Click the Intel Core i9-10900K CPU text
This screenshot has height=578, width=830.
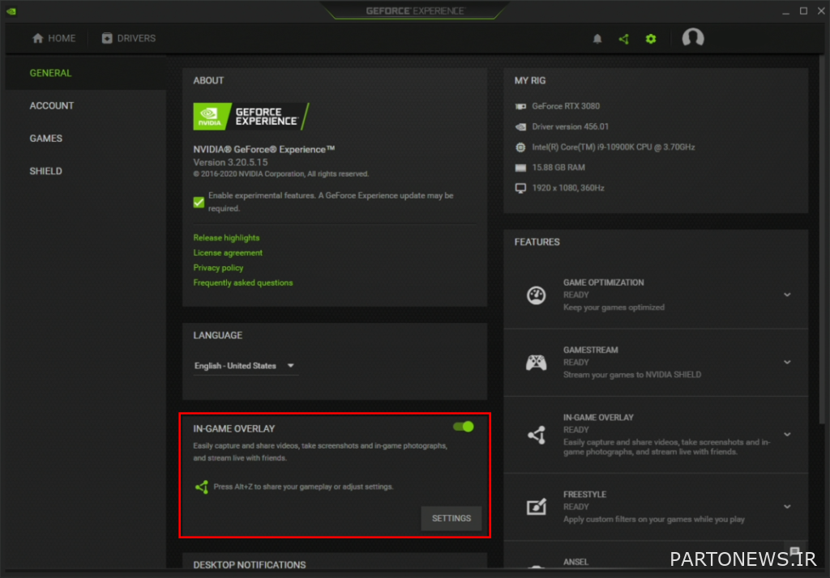point(614,147)
